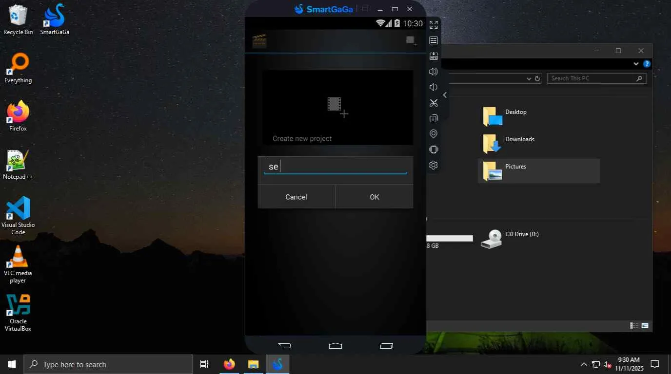The width and height of the screenshot is (671, 374).
Task: Click the multi-instance plus icon
Action: click(x=434, y=118)
